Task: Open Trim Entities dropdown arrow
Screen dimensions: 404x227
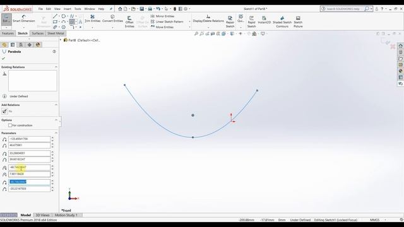Action: 93,27
